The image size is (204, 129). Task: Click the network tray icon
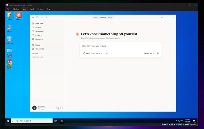pos(179,121)
